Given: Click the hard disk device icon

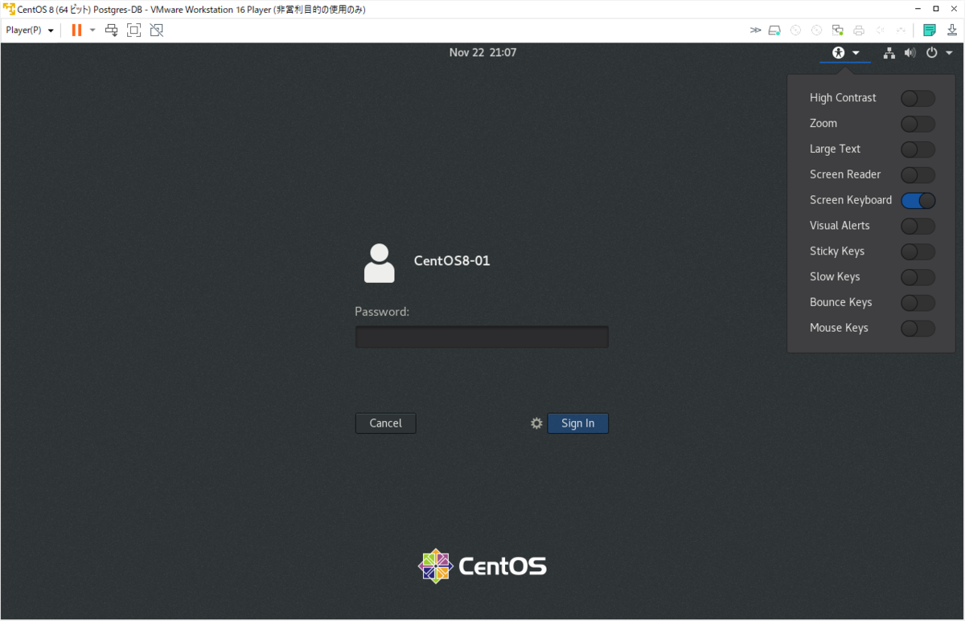Looking at the screenshot, I should point(774,31).
